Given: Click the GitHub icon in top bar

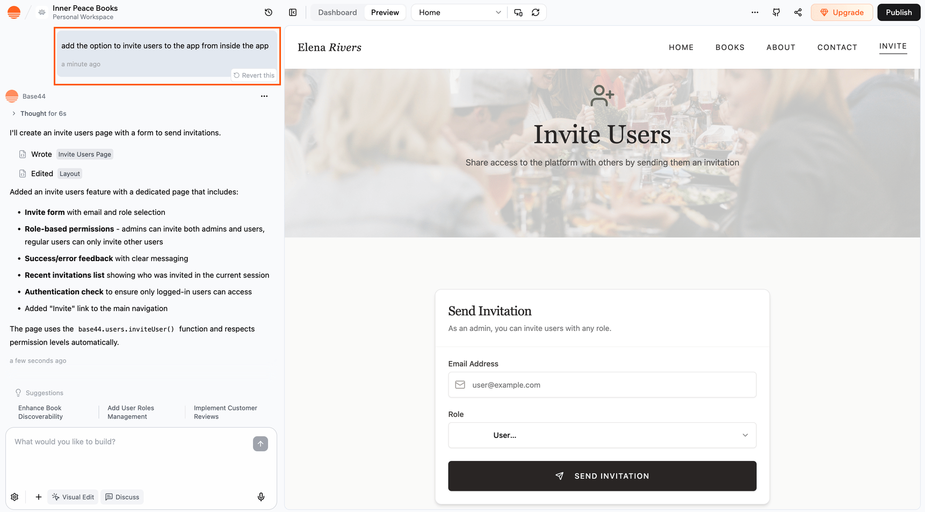Looking at the screenshot, I should click(x=776, y=12).
